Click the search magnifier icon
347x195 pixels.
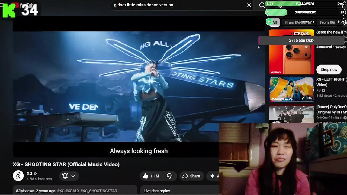pyautogui.click(x=262, y=5)
